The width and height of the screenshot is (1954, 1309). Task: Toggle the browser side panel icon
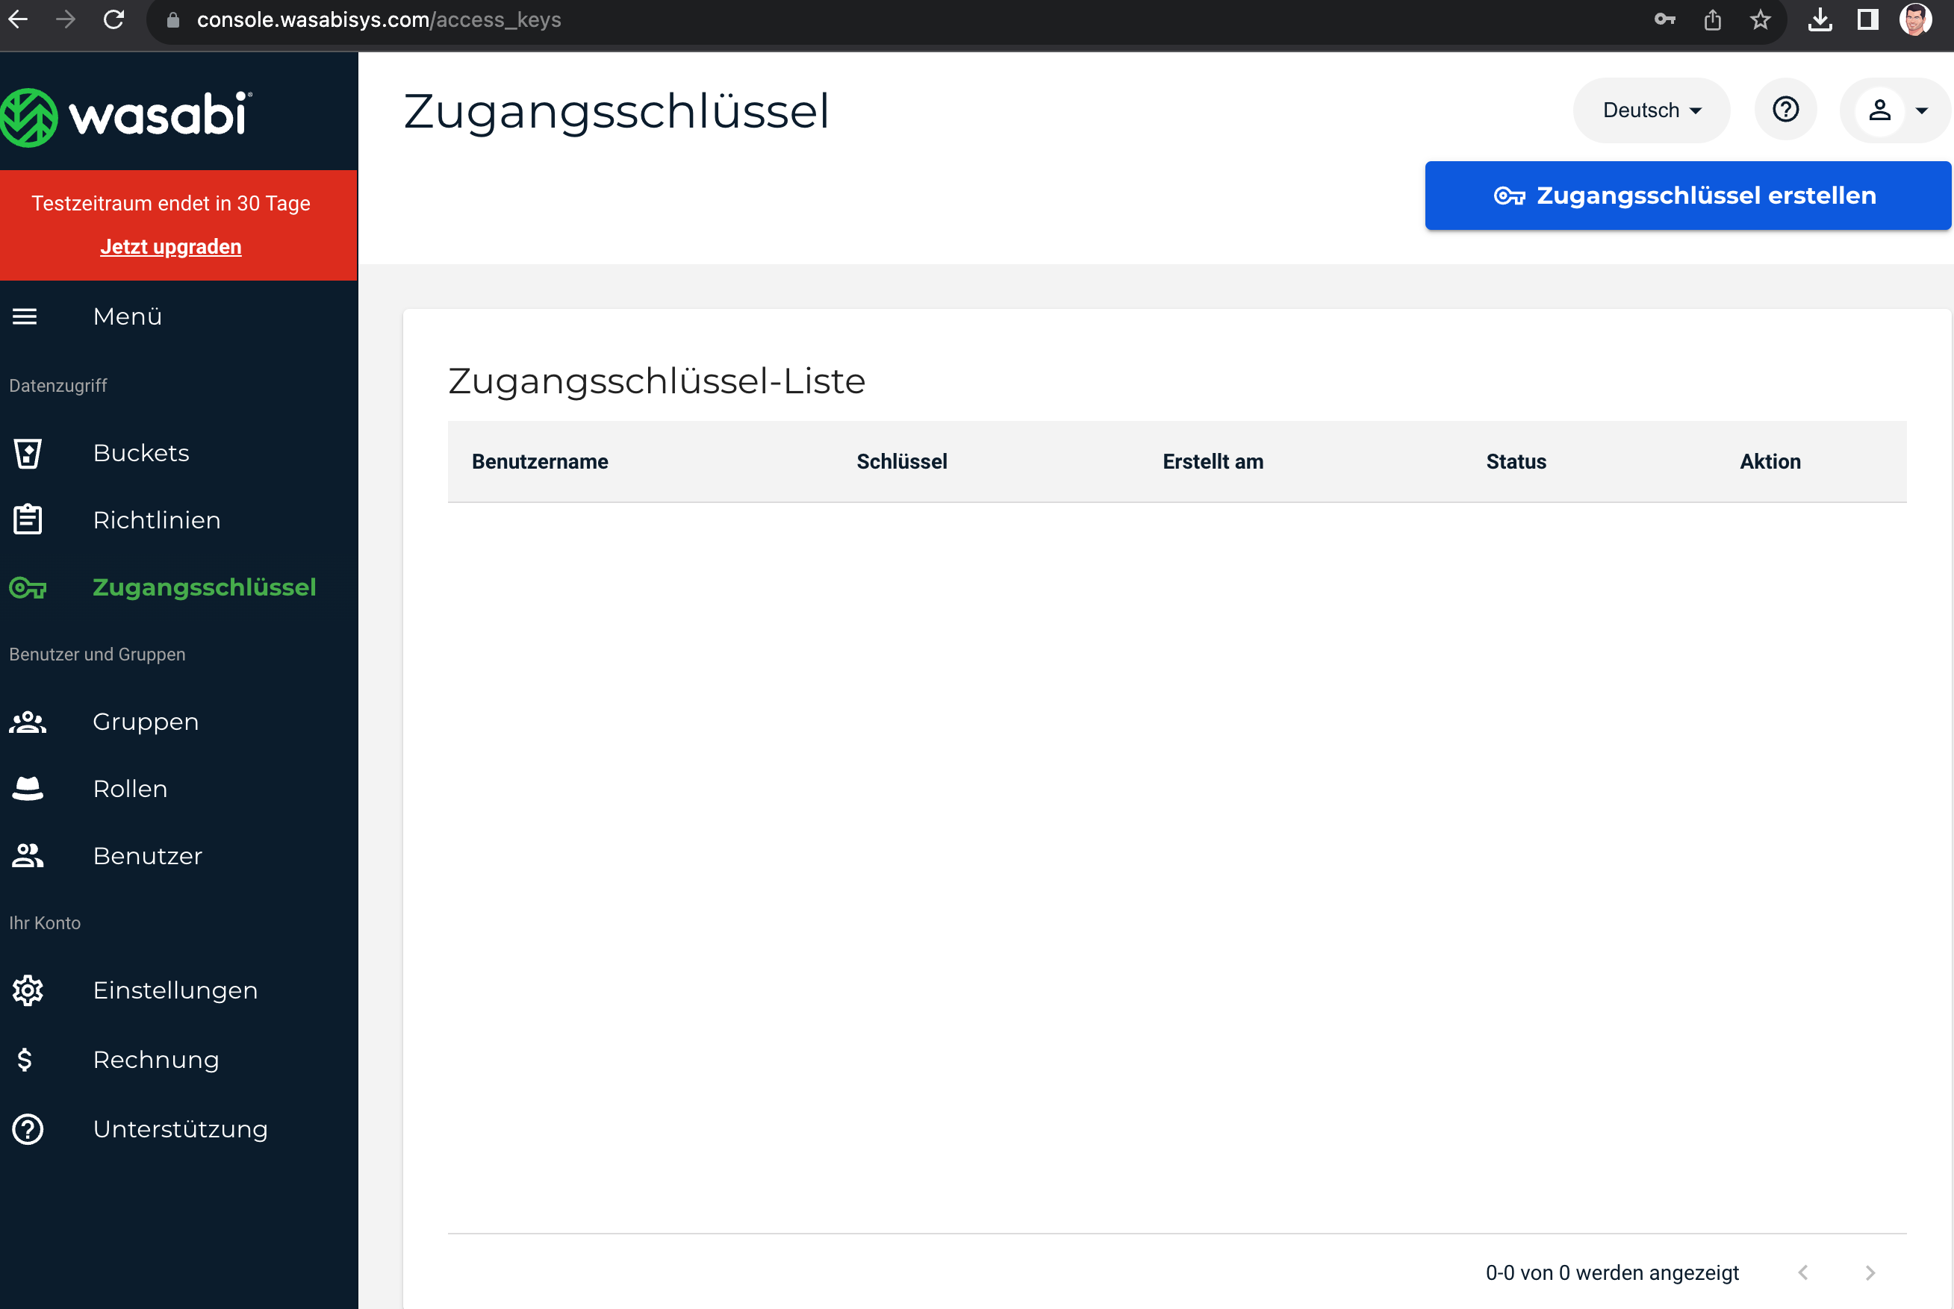(x=1867, y=19)
